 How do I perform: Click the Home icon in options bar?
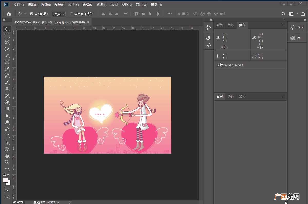coord(9,14)
